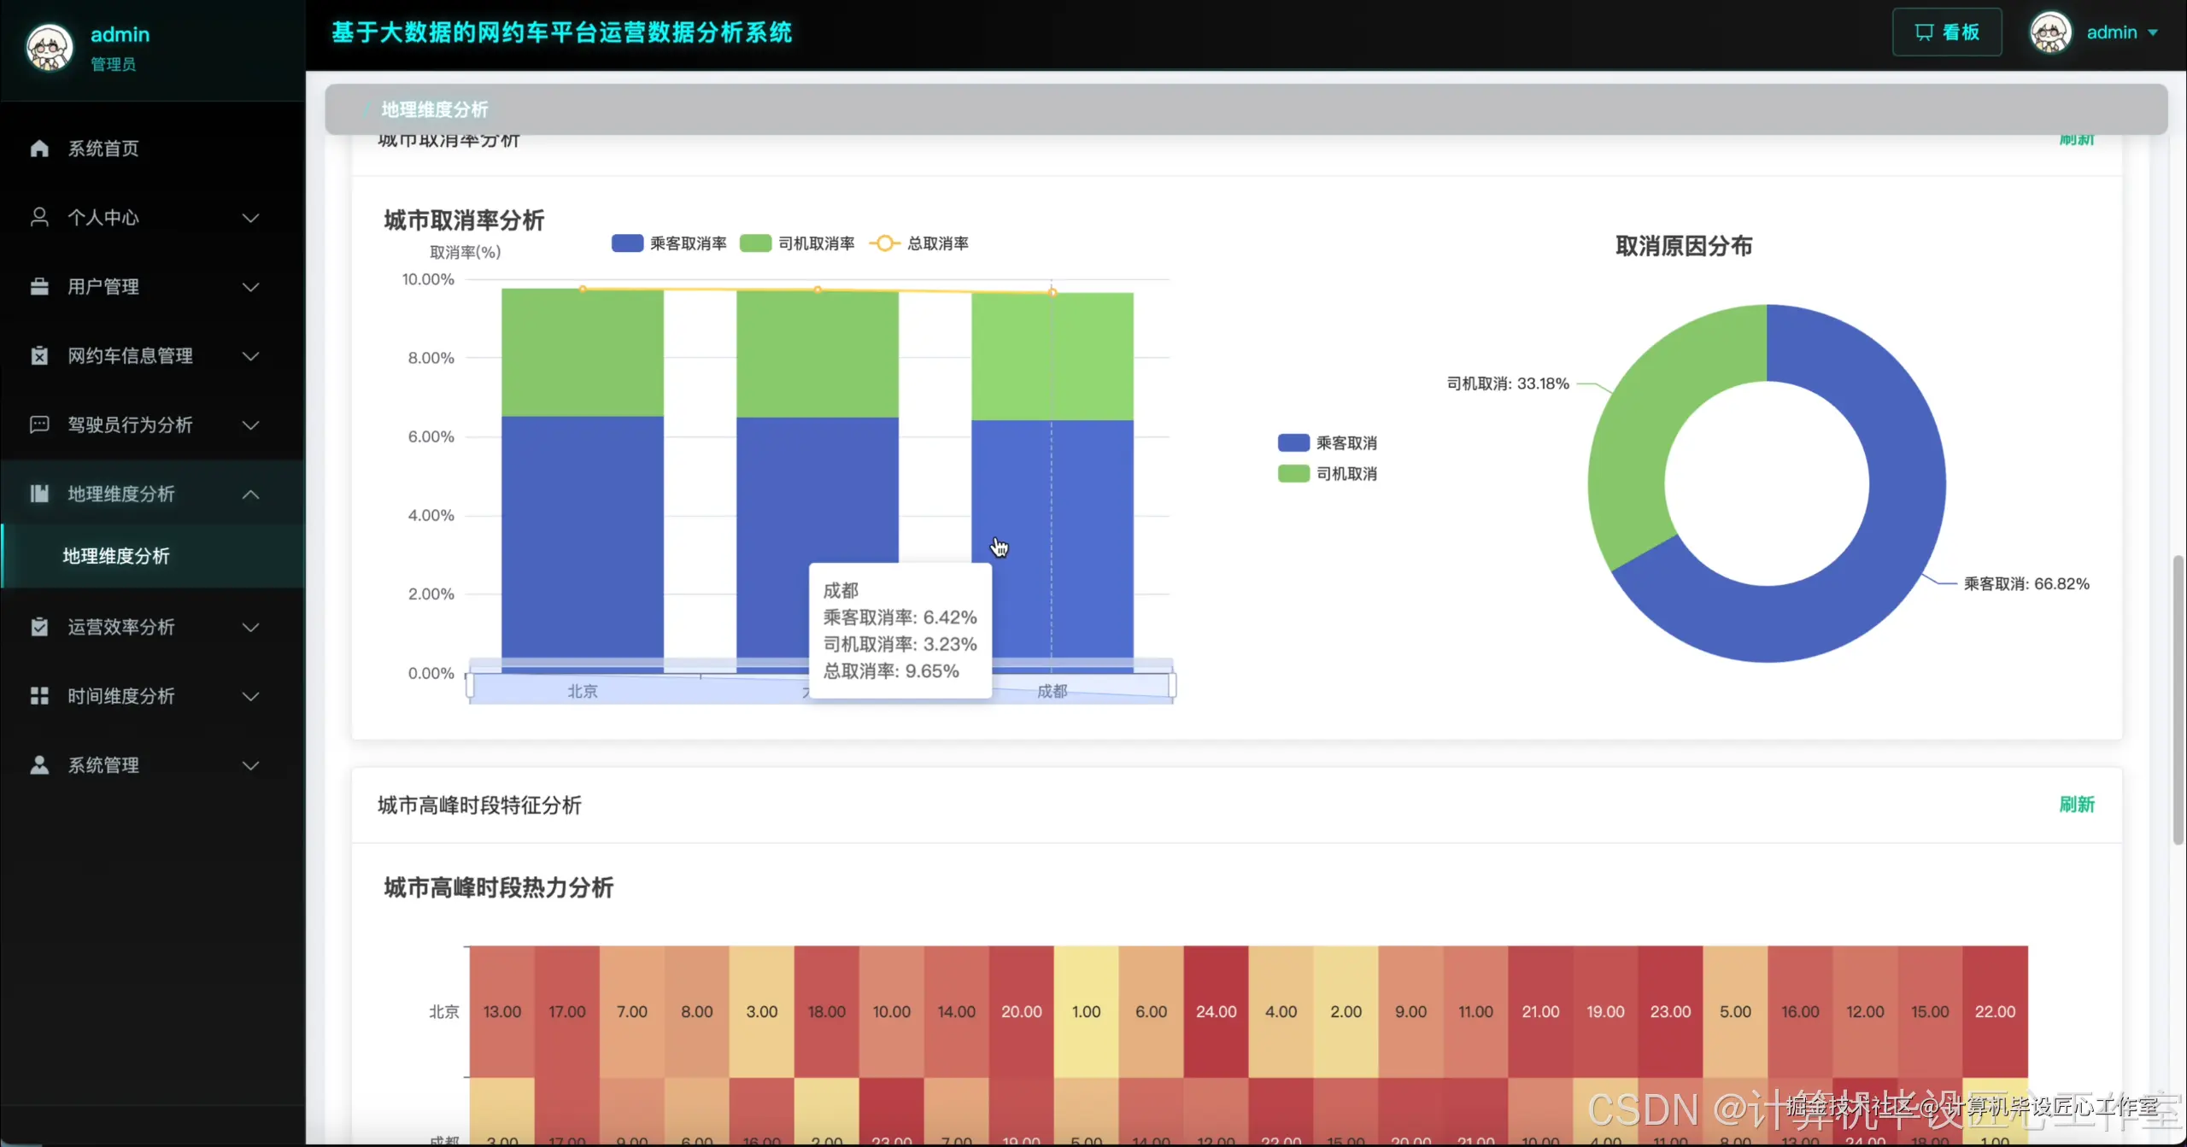
Task: Click the 总取消率 line point above 北京
Action: pyautogui.click(x=583, y=289)
